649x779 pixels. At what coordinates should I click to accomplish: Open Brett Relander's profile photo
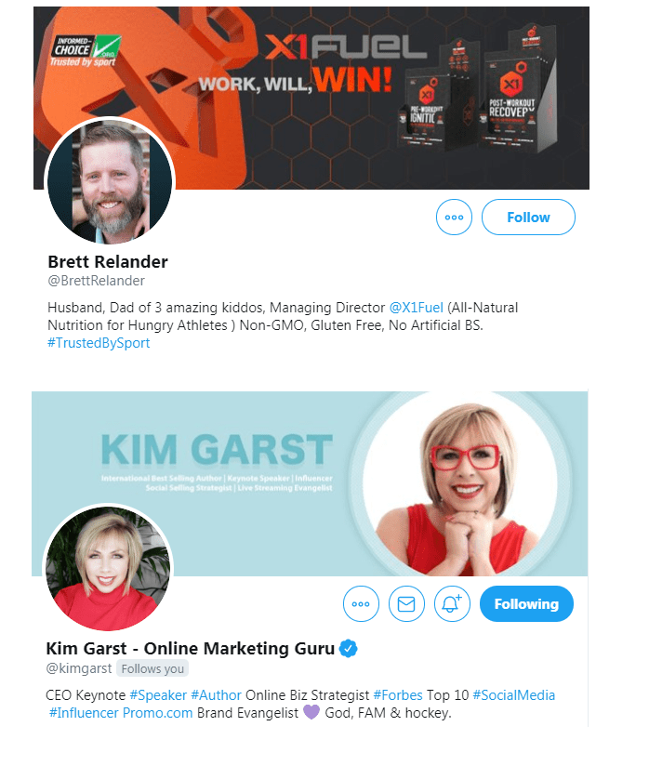(x=110, y=181)
